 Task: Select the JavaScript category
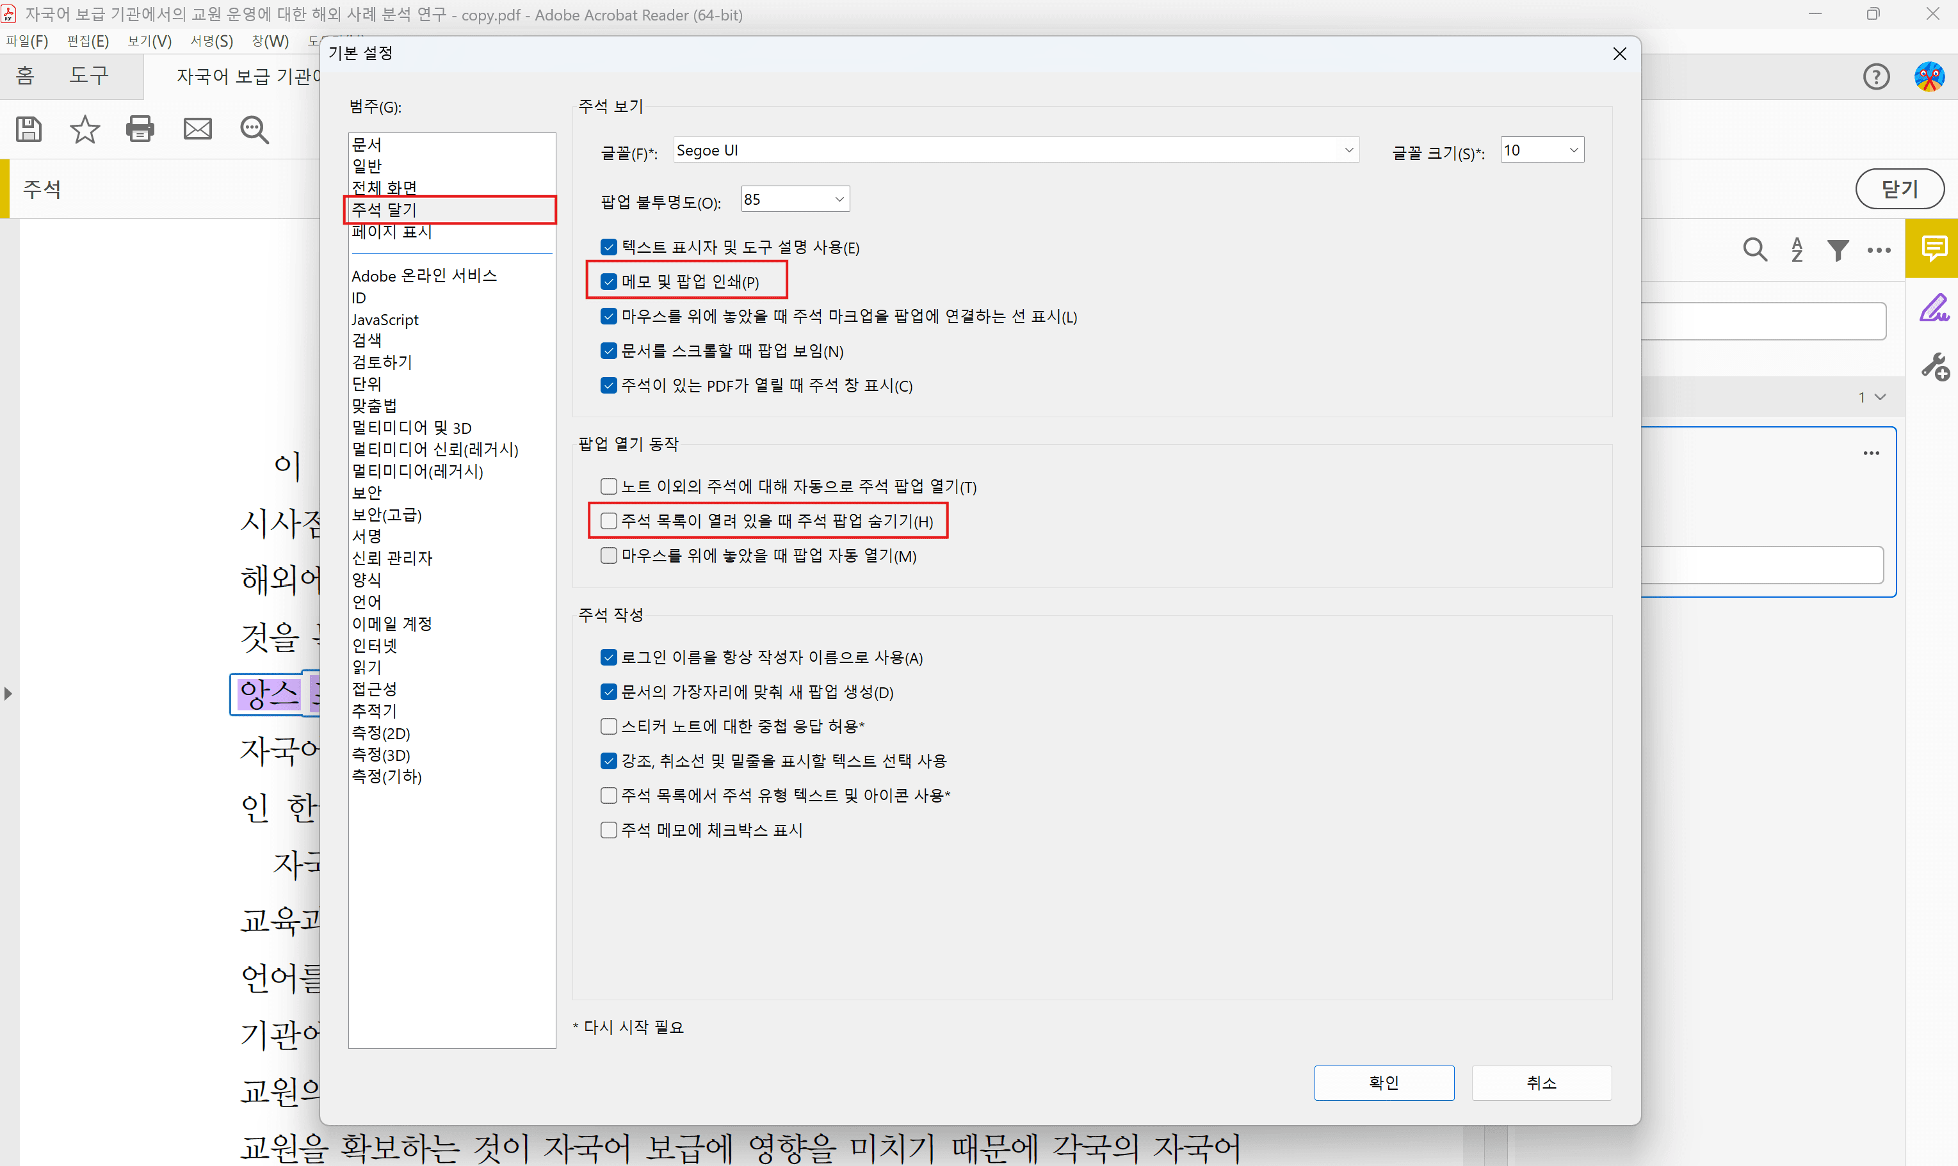[x=384, y=320]
